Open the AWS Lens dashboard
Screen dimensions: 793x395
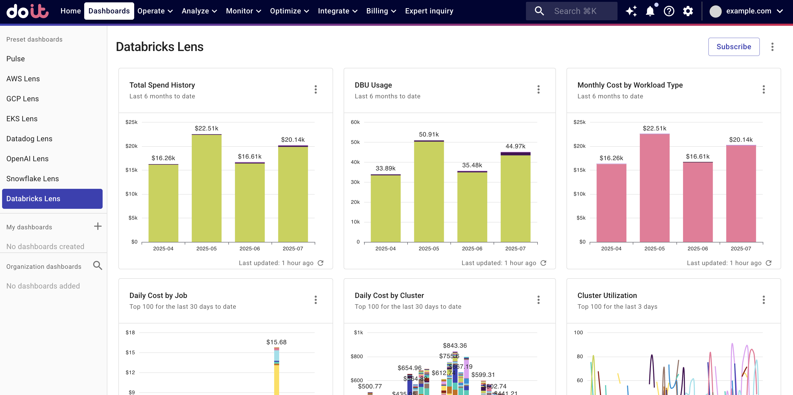click(52, 79)
